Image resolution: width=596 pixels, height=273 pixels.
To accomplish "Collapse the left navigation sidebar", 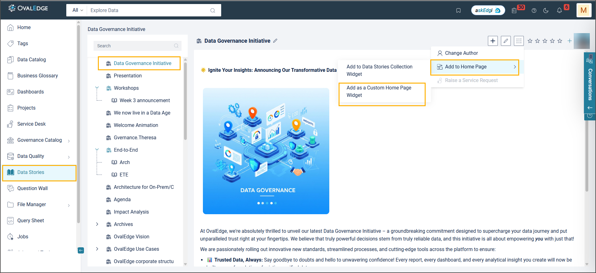I will 81,250.
